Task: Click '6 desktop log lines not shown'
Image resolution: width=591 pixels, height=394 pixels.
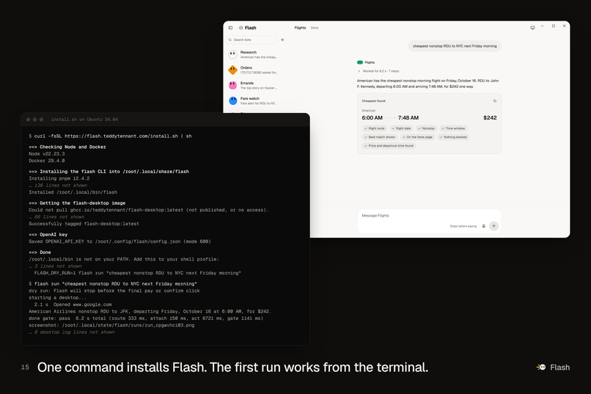Action: (72, 332)
